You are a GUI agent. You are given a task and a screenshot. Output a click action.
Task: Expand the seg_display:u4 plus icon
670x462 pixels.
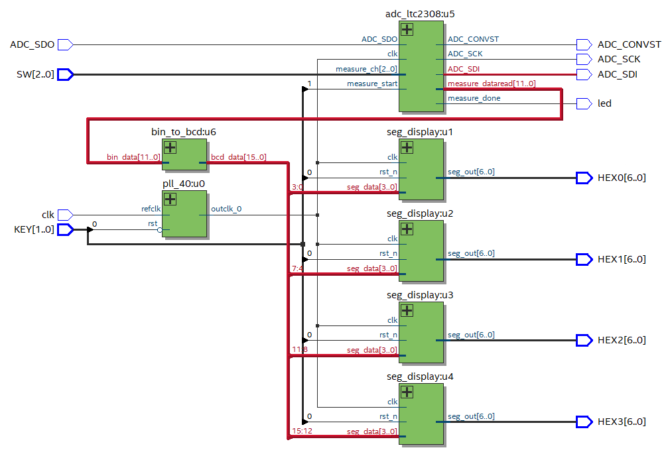(407, 392)
